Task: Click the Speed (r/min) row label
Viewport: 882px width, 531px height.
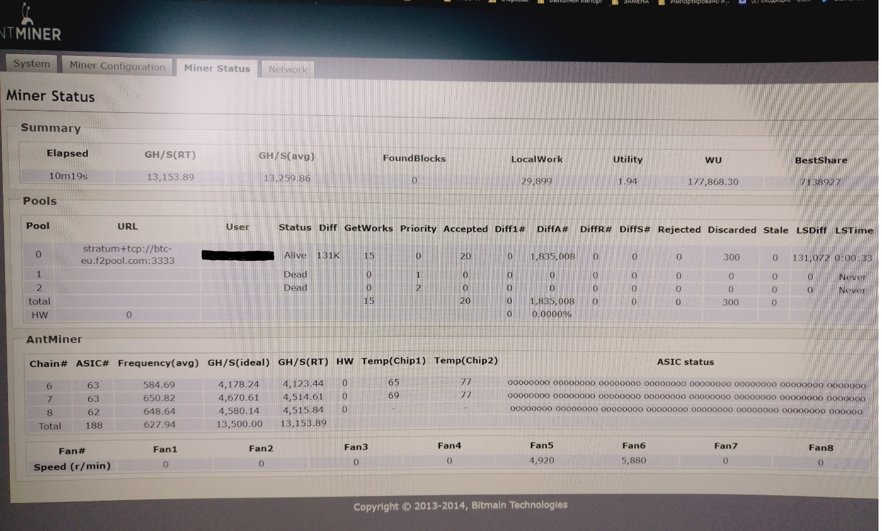Action: pyautogui.click(x=72, y=466)
